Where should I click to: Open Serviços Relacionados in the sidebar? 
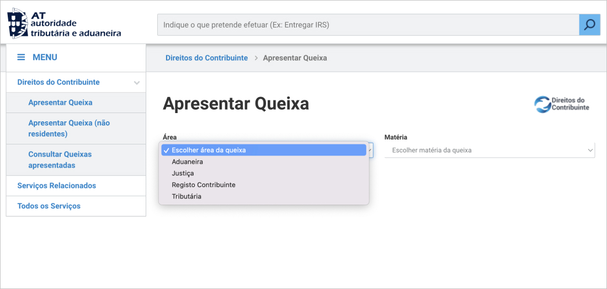[x=56, y=186]
